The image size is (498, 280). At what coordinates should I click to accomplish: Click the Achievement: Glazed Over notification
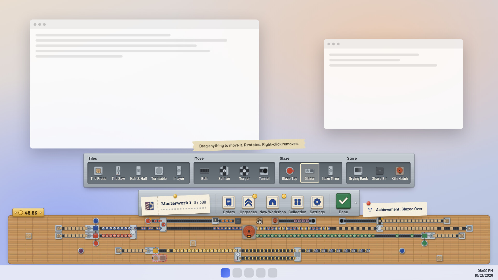[x=395, y=209]
